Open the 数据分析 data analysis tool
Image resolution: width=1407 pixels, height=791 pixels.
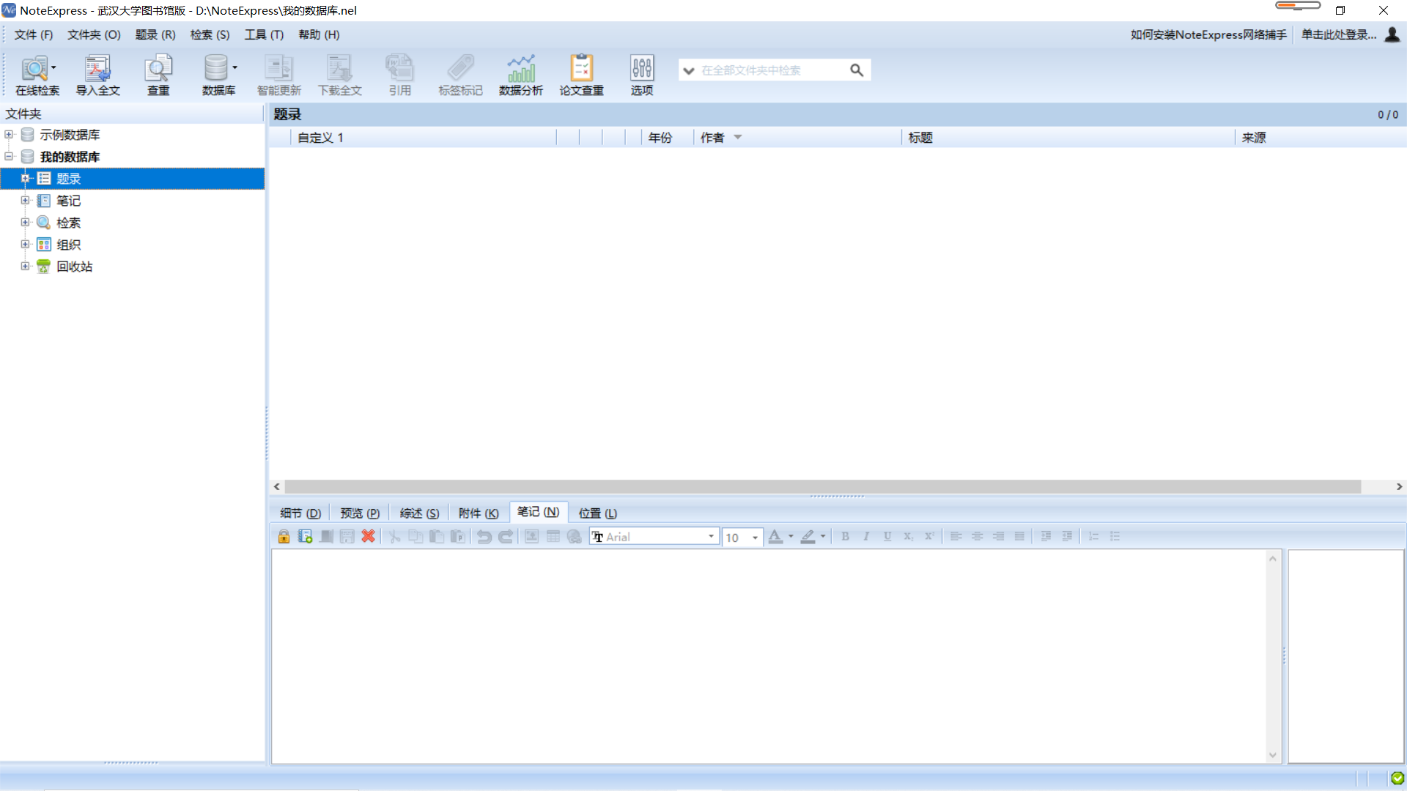521,75
